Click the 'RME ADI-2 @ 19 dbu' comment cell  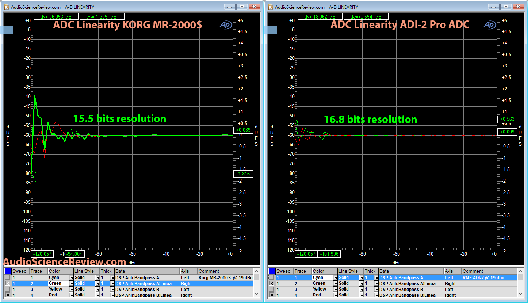point(490,277)
